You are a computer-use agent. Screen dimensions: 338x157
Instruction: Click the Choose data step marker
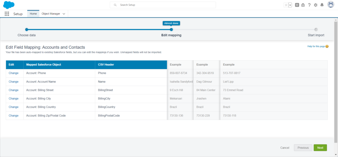[26, 29]
